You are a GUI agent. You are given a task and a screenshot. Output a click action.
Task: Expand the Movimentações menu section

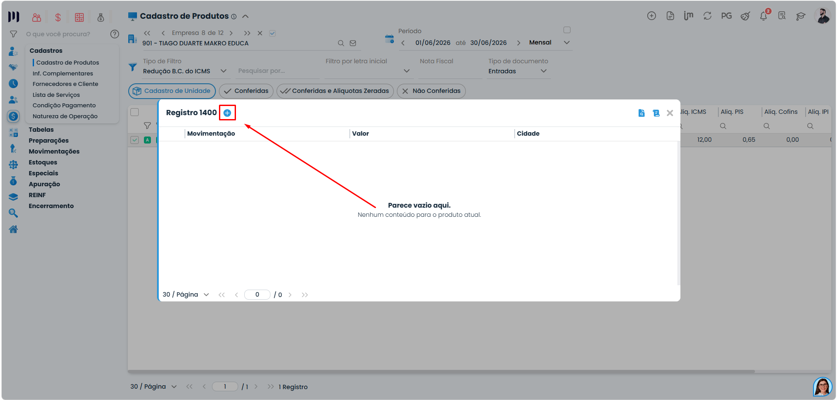tap(54, 151)
